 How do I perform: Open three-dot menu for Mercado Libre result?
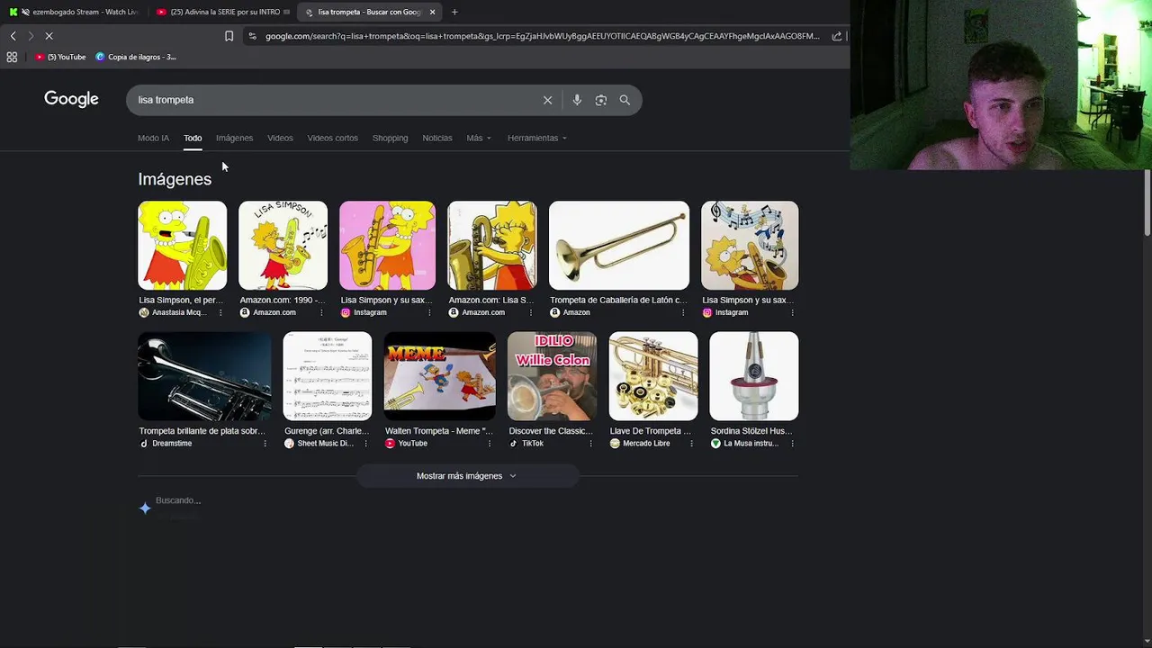coord(691,444)
